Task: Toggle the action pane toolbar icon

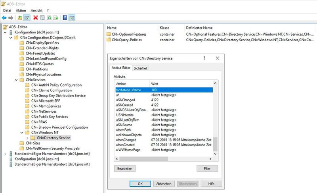Action: (x=72, y=18)
